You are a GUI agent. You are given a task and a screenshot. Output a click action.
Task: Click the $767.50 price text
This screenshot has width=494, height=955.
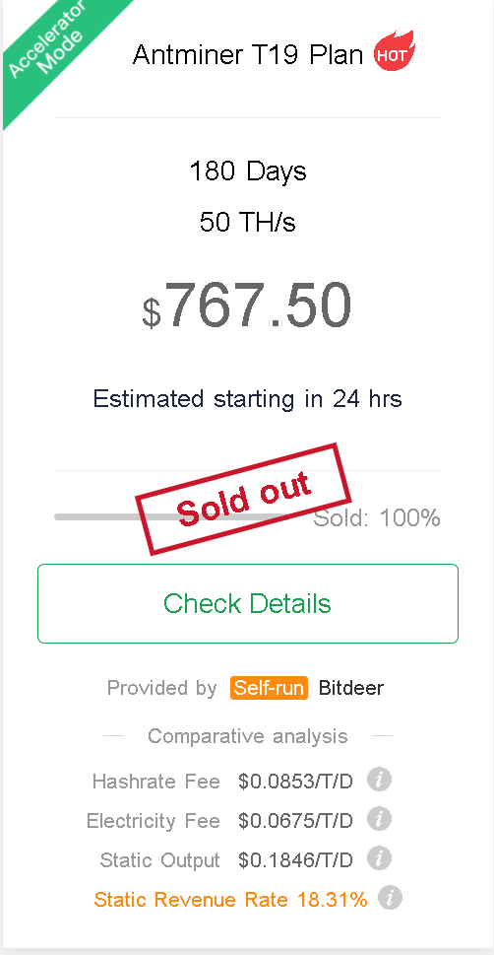coord(247,307)
